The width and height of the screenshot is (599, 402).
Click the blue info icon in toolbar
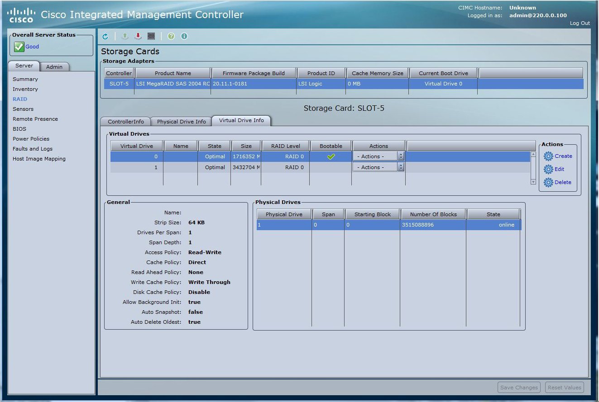pyautogui.click(x=184, y=37)
